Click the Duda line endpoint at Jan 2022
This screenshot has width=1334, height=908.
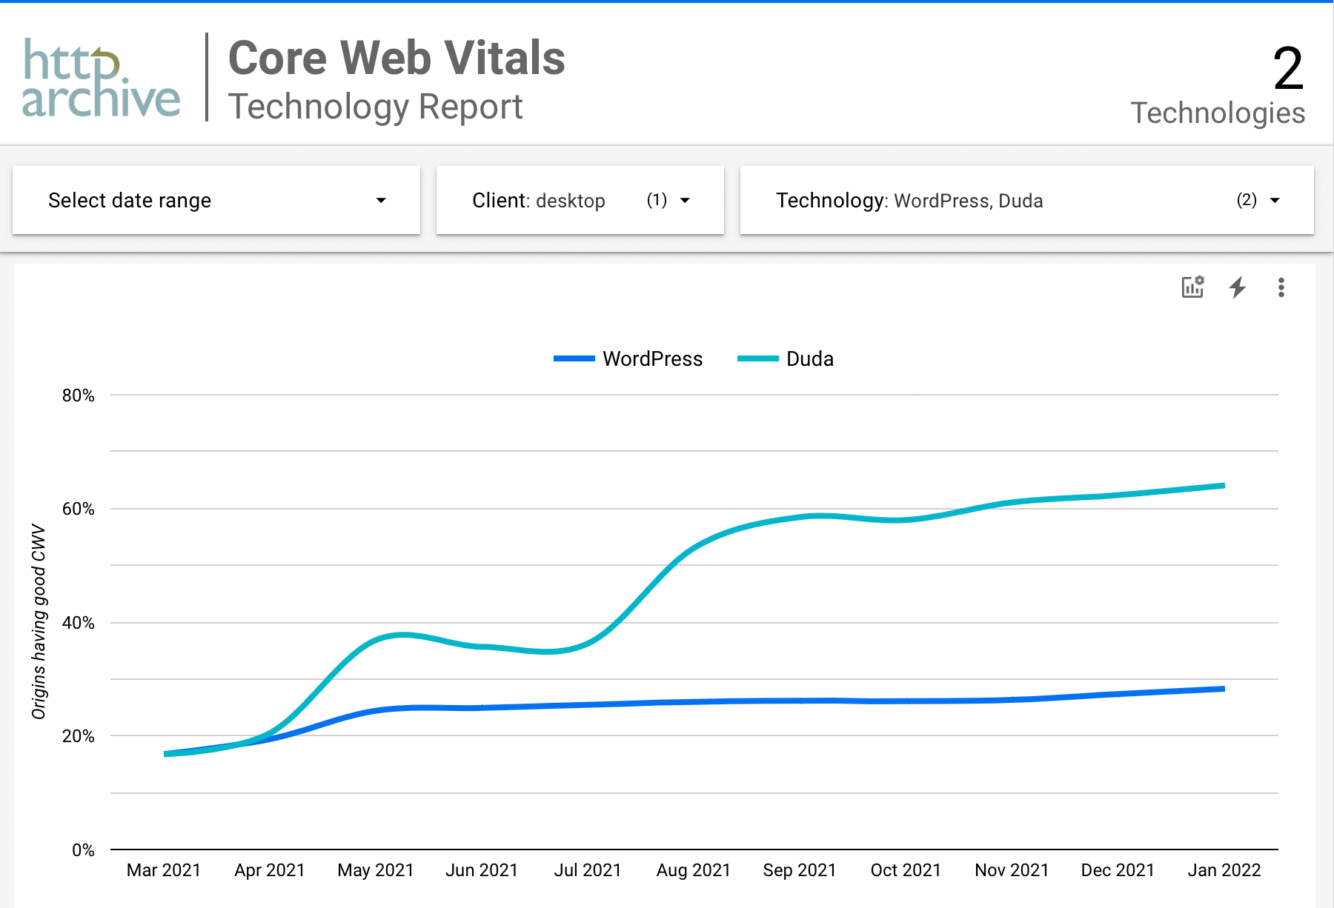tap(1223, 486)
